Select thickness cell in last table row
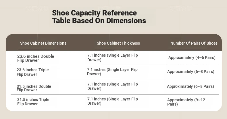227x119 pixels. coord(112,101)
